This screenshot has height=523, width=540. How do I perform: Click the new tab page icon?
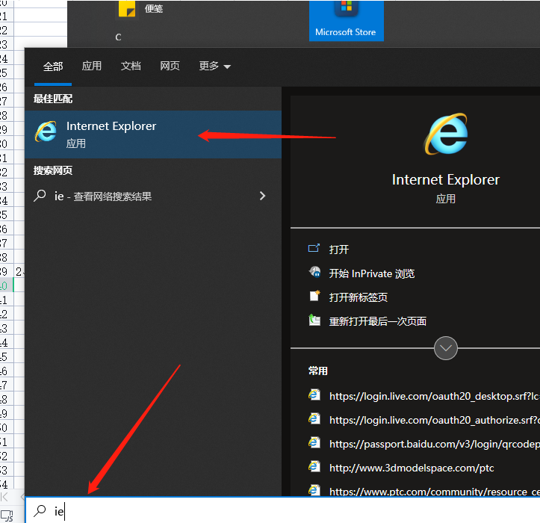[314, 297]
